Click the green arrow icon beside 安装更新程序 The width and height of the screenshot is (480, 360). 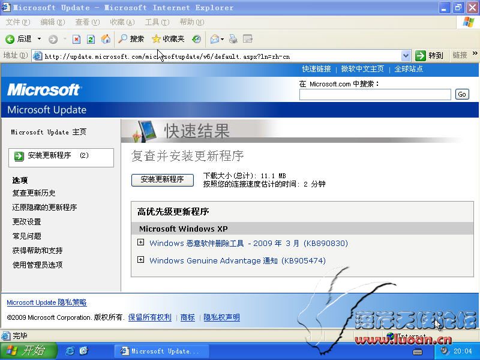pyautogui.click(x=19, y=156)
